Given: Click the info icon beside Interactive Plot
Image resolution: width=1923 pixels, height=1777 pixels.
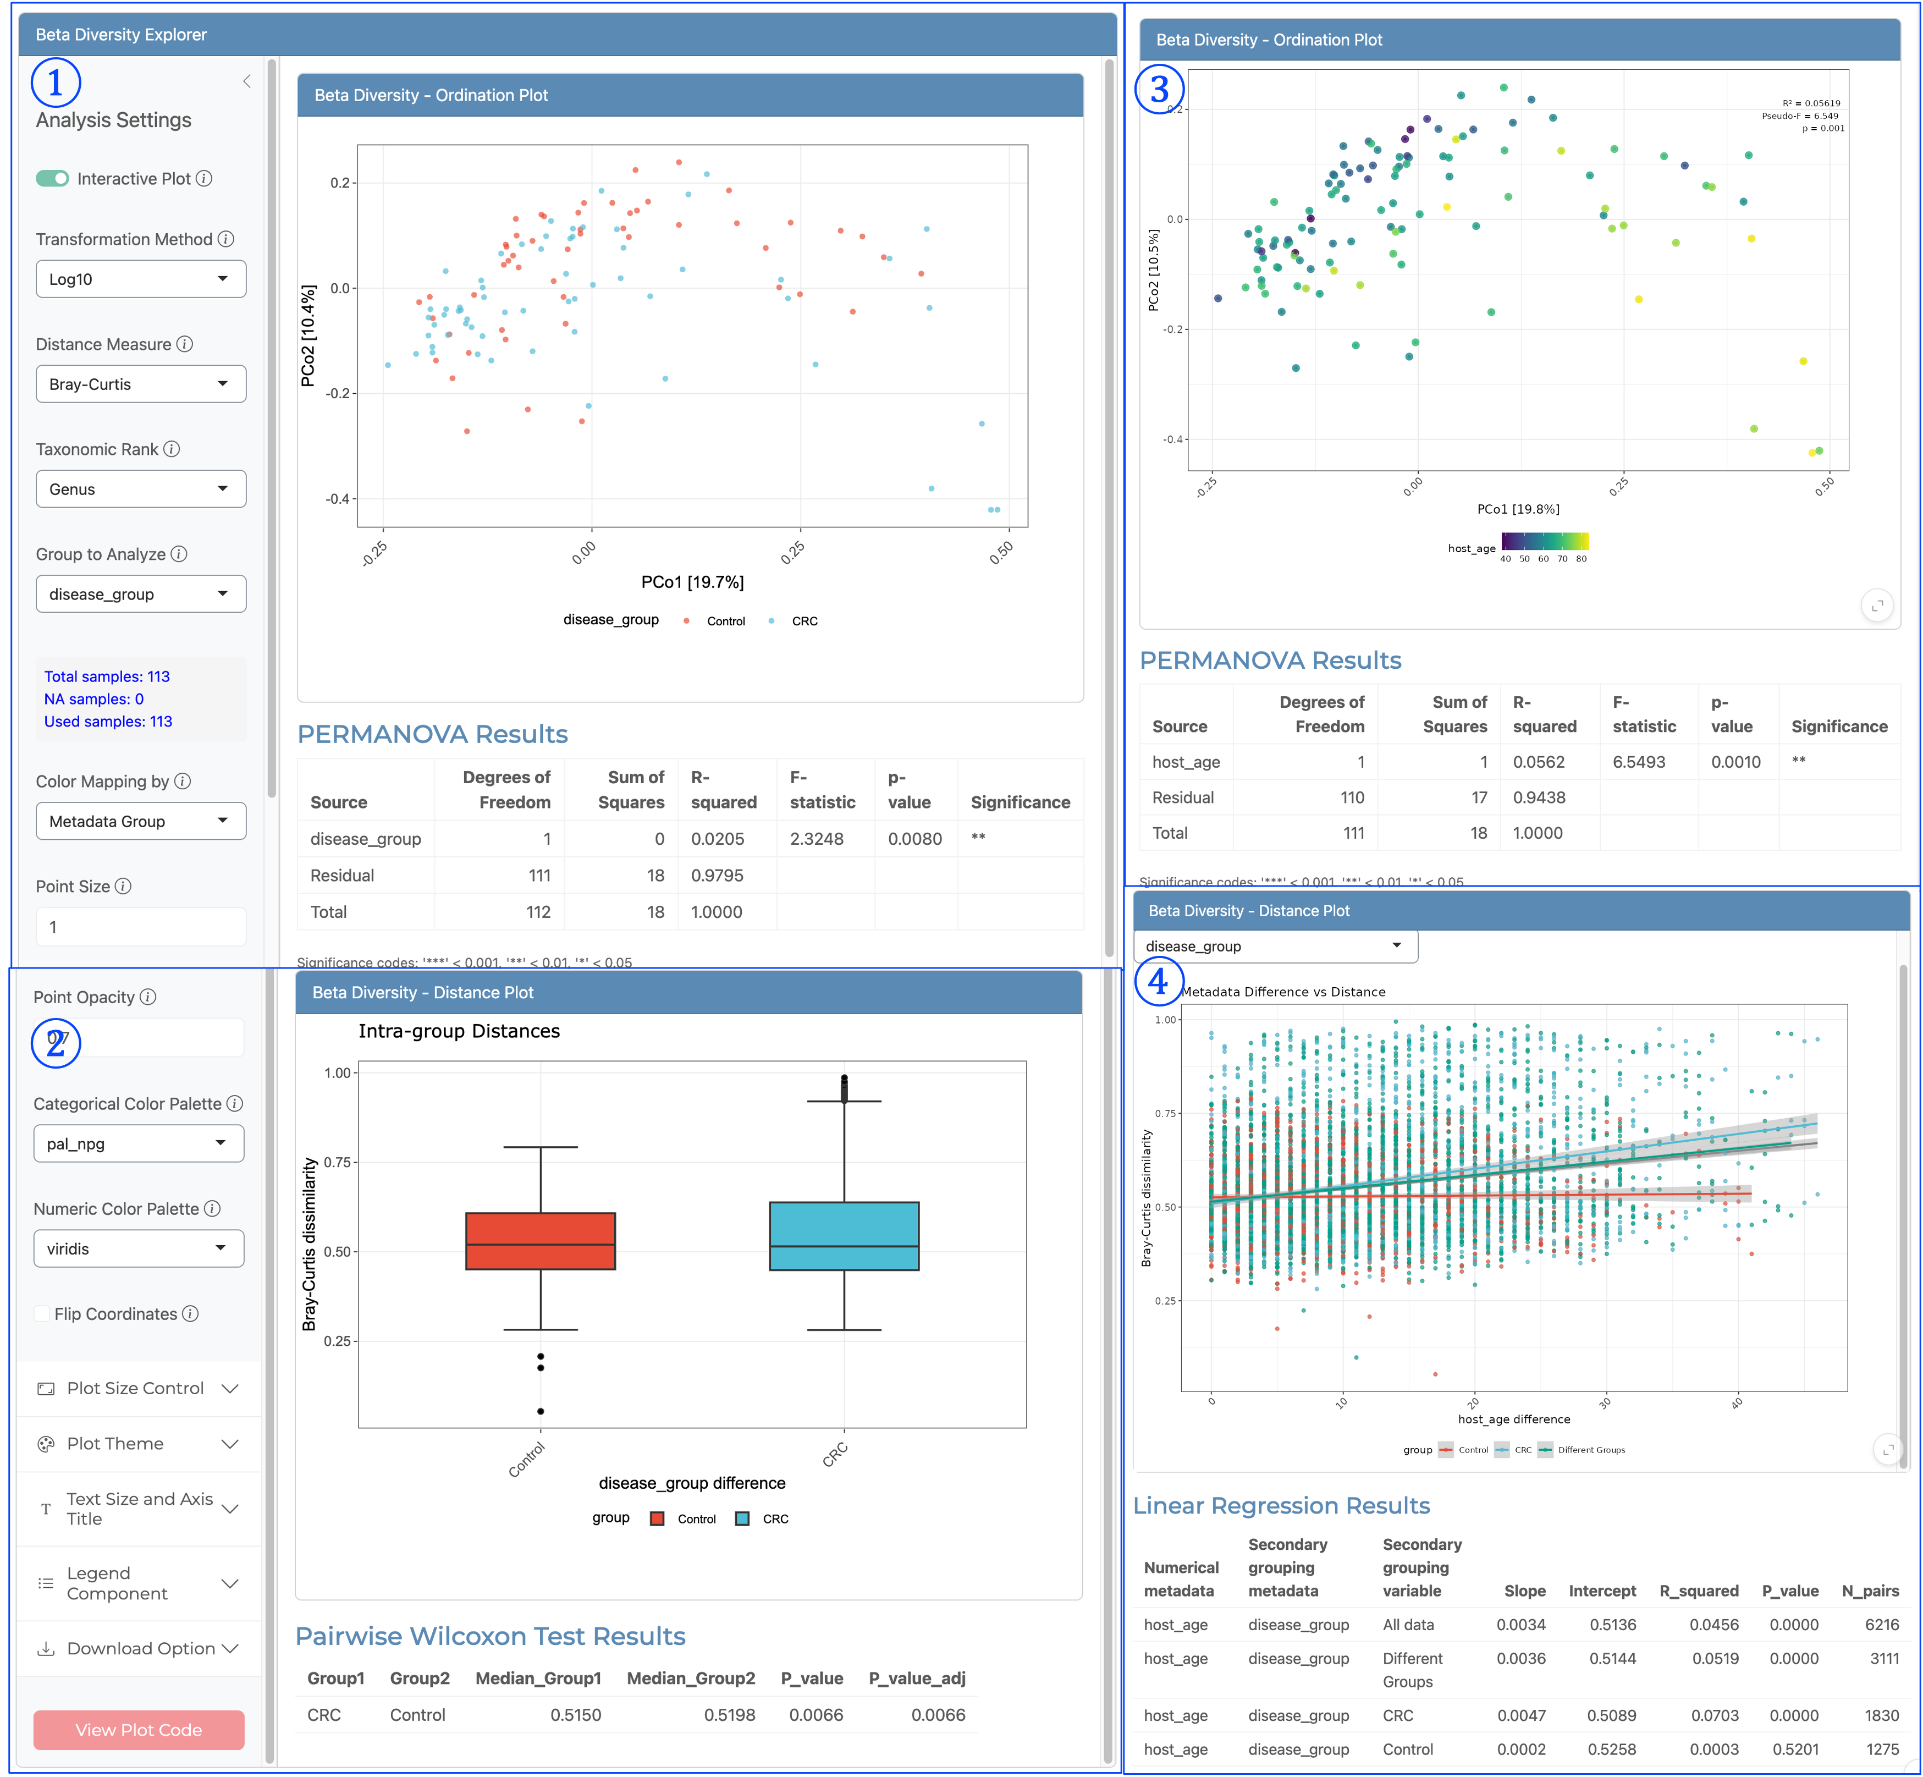Looking at the screenshot, I should (204, 179).
